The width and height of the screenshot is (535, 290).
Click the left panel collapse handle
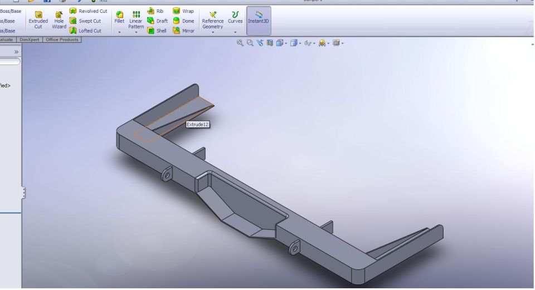coord(23,193)
